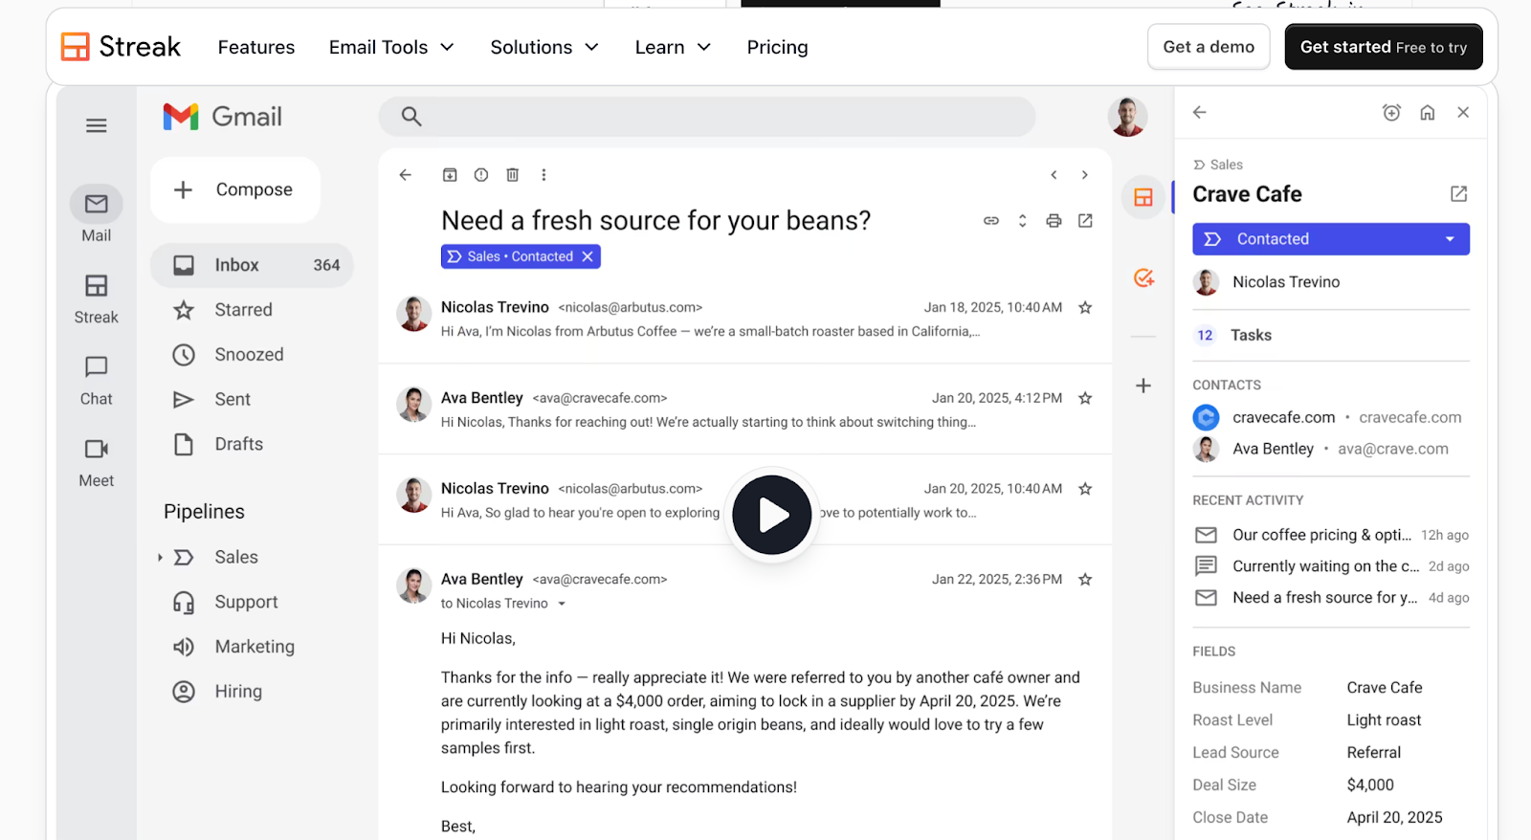Click Get started Free to try
Viewport: 1531px width, 840px height.
[1384, 47]
